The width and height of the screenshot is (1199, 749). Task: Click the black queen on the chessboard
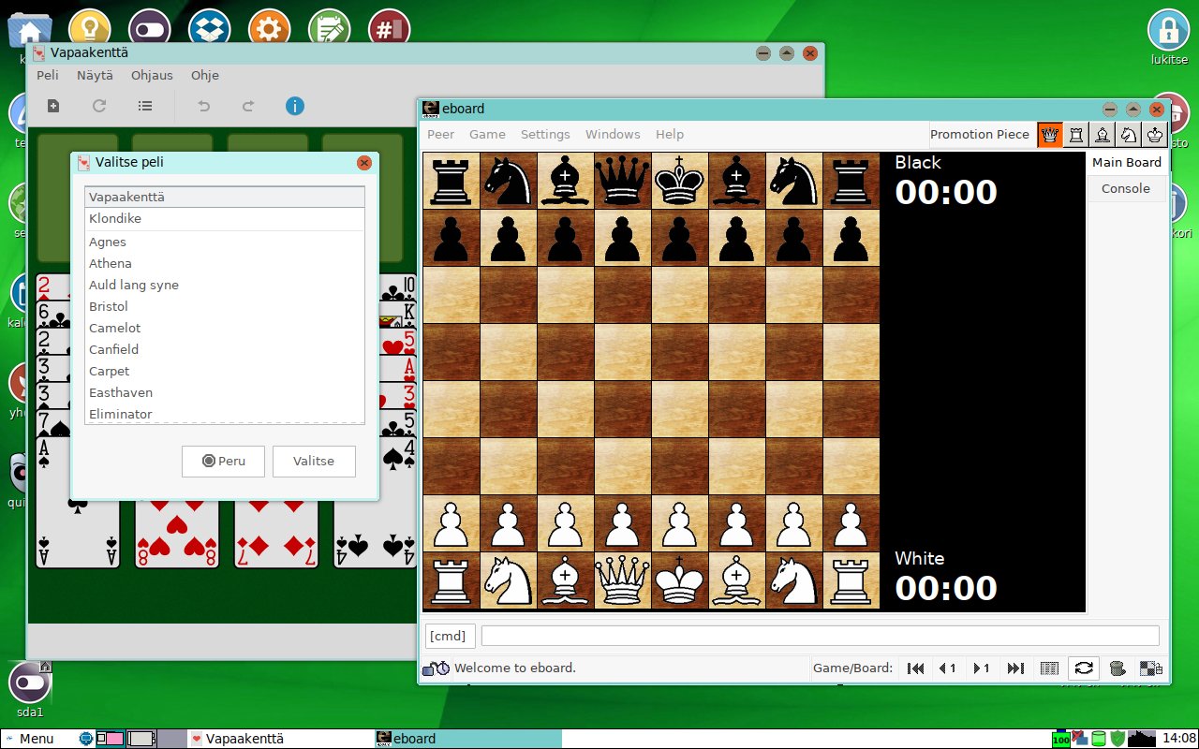click(x=623, y=181)
